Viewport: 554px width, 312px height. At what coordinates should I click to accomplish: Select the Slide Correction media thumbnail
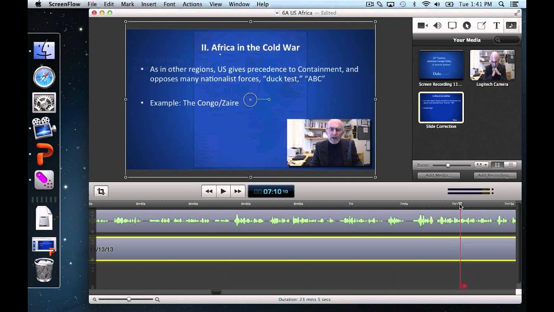[441, 107]
